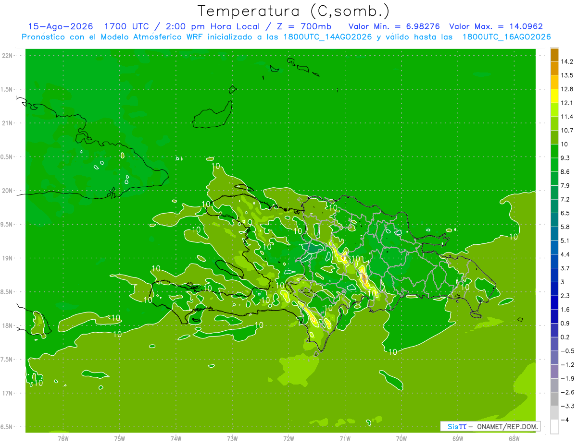Click the 69W longitude axis label

[x=458, y=438]
